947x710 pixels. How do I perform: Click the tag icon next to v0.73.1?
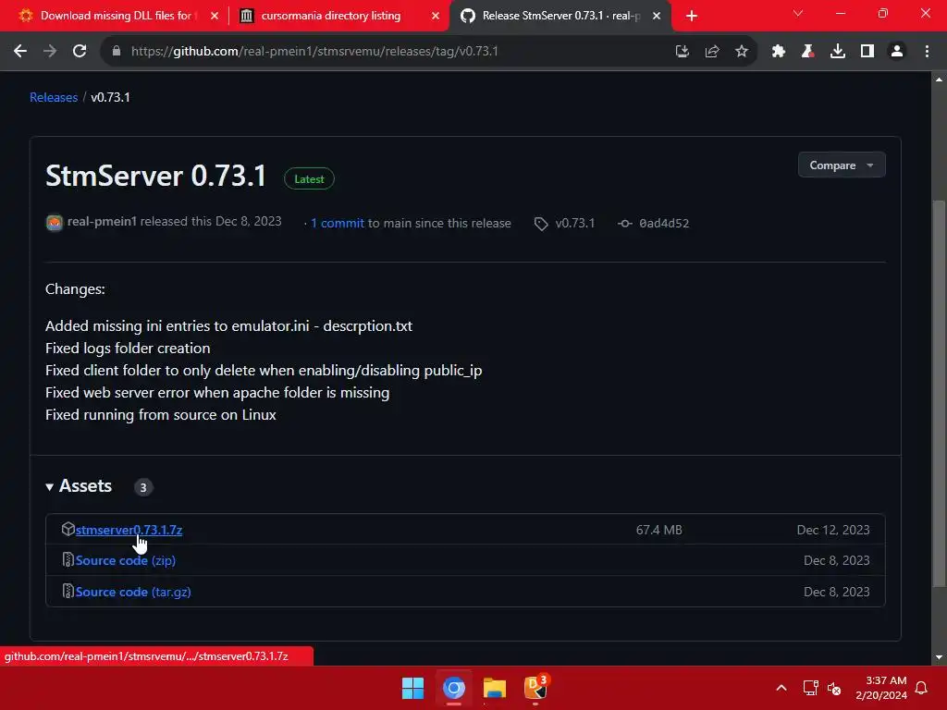pyautogui.click(x=540, y=224)
